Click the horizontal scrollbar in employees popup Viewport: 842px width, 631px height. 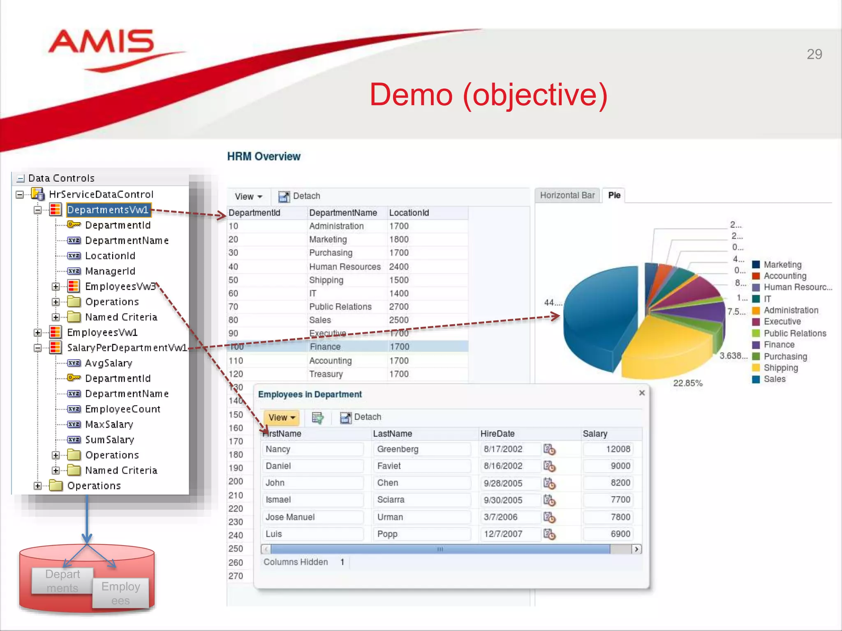coord(440,549)
